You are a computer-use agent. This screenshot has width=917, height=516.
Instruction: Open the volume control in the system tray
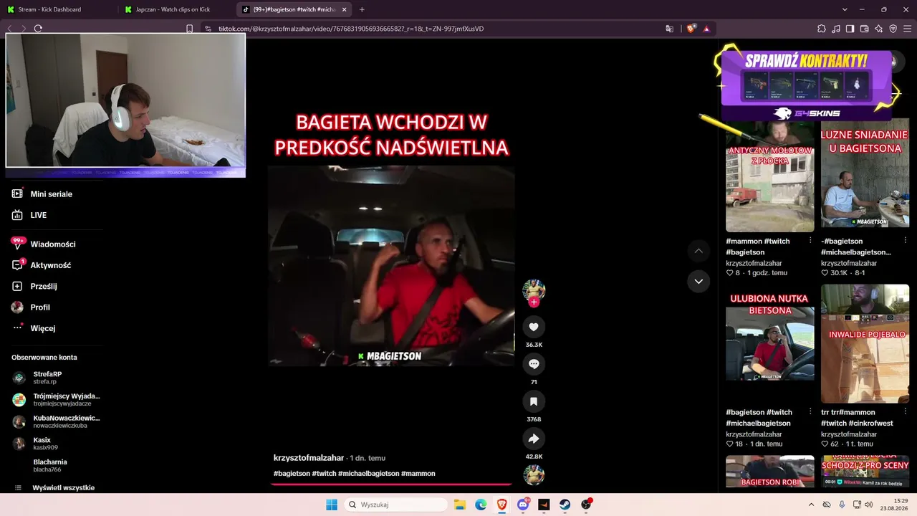869,505
